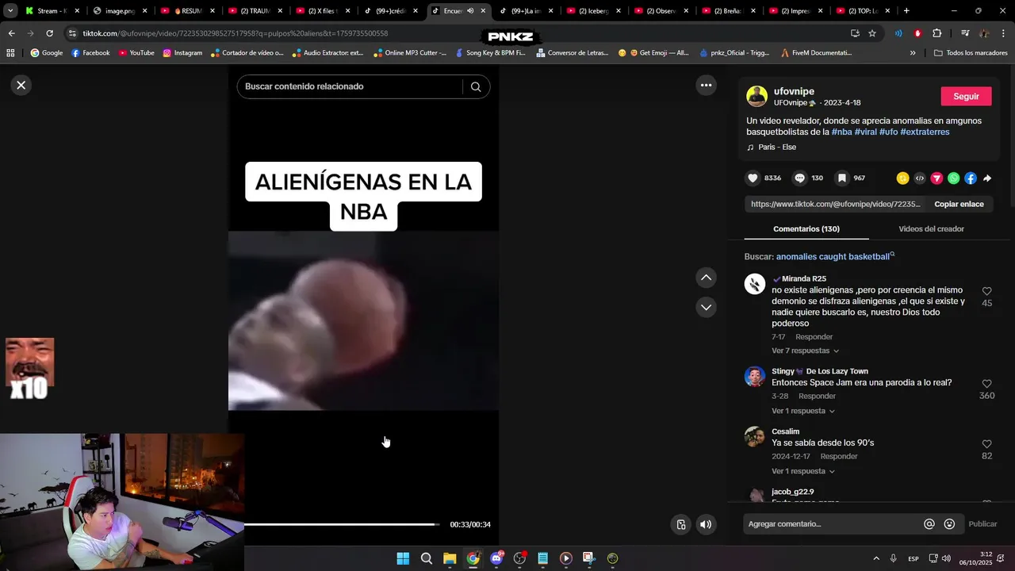1015x571 pixels.
Task: Open File Explorer from taskbar
Action: point(450,558)
